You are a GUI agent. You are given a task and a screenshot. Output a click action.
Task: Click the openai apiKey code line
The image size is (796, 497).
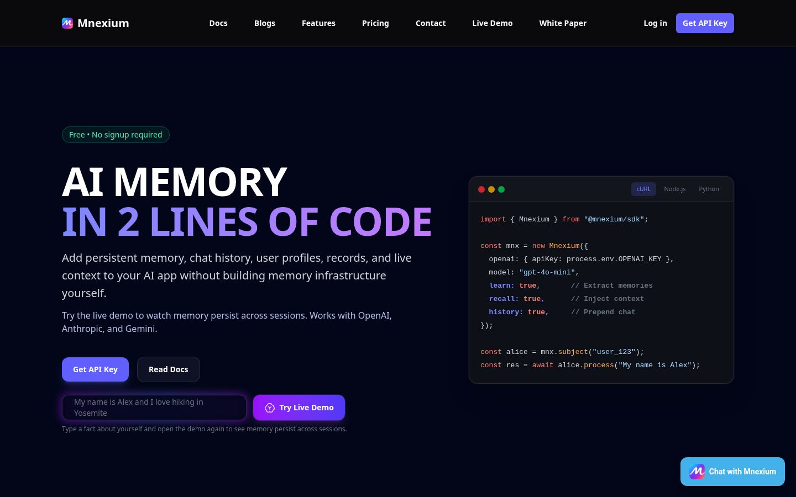pos(581,259)
